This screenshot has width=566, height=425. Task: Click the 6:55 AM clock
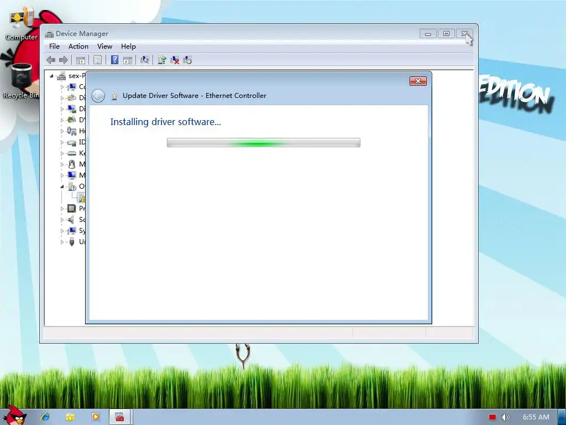coord(536,417)
